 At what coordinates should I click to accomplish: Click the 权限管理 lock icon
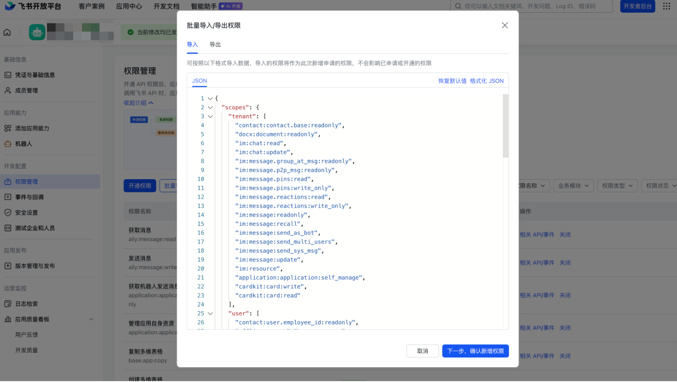[8, 182]
